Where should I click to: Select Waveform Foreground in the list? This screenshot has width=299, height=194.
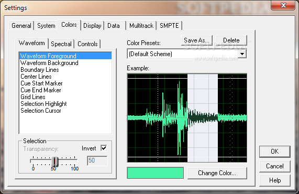pos(65,56)
